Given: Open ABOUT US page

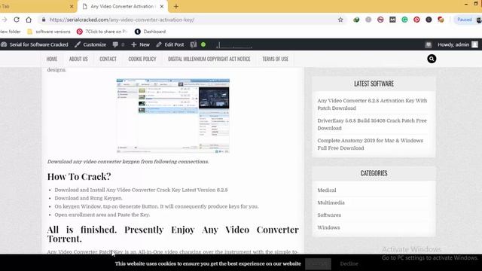Looking at the screenshot, I should (78, 59).
